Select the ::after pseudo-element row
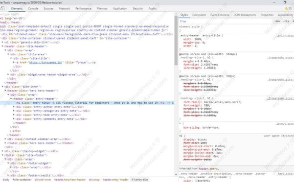The height and width of the screenshot is (182, 294). (x=15, y=131)
